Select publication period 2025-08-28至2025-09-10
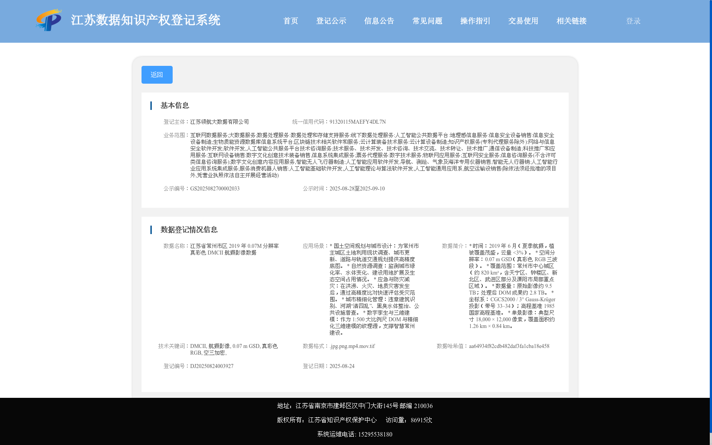The image size is (712, 445). pyautogui.click(x=357, y=189)
